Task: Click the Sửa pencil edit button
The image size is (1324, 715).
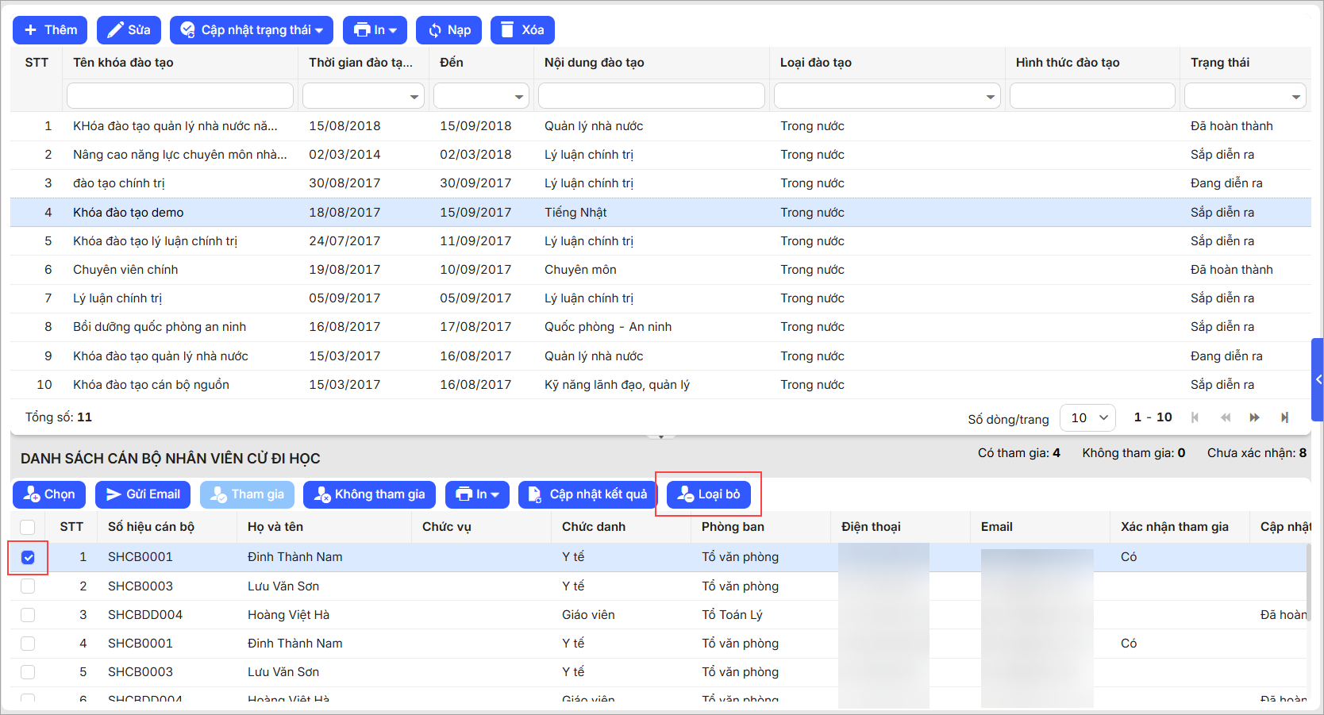Action: [x=129, y=30]
